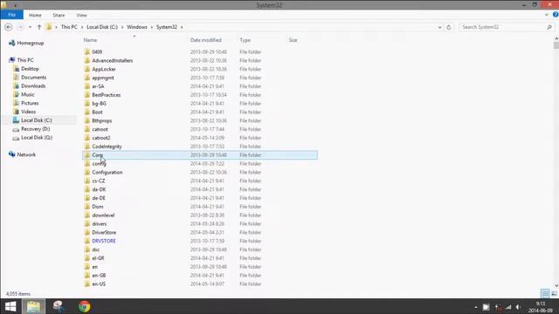Select the Dism folder

click(98, 207)
